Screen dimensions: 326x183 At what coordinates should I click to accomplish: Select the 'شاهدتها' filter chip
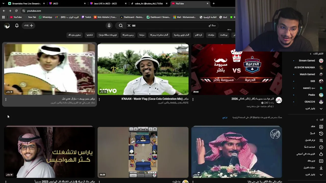point(90,35)
